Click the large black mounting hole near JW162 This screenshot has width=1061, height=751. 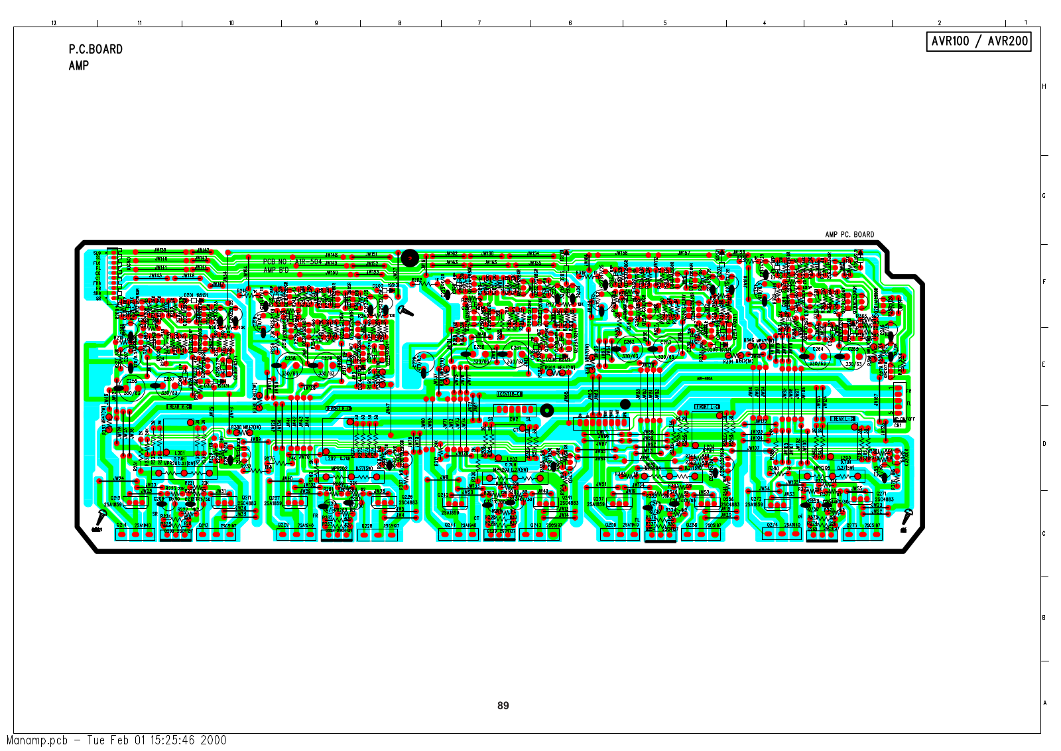pyautogui.click(x=410, y=258)
